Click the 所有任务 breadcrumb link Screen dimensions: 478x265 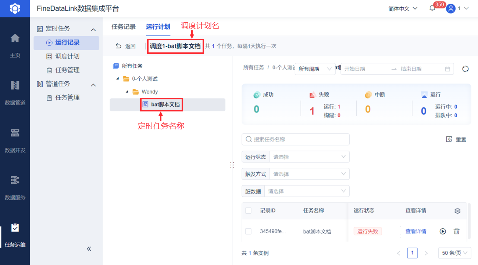coord(254,67)
